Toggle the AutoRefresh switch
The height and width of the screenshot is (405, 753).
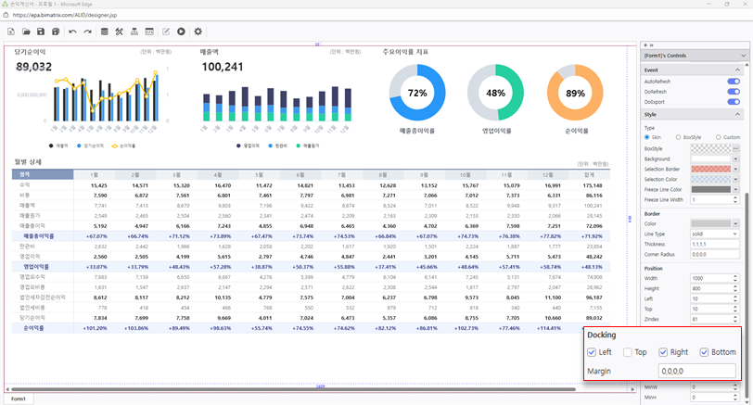(734, 82)
